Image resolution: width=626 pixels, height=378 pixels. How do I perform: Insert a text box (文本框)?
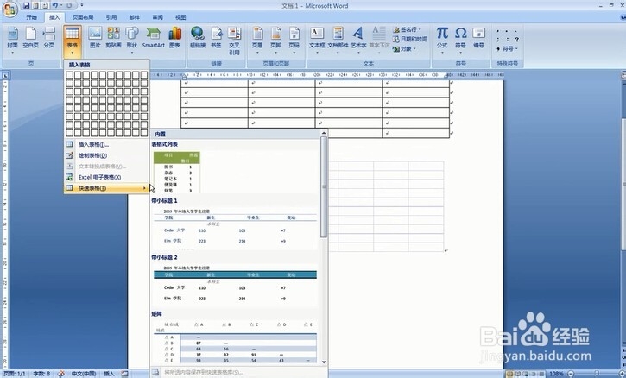coord(317,41)
